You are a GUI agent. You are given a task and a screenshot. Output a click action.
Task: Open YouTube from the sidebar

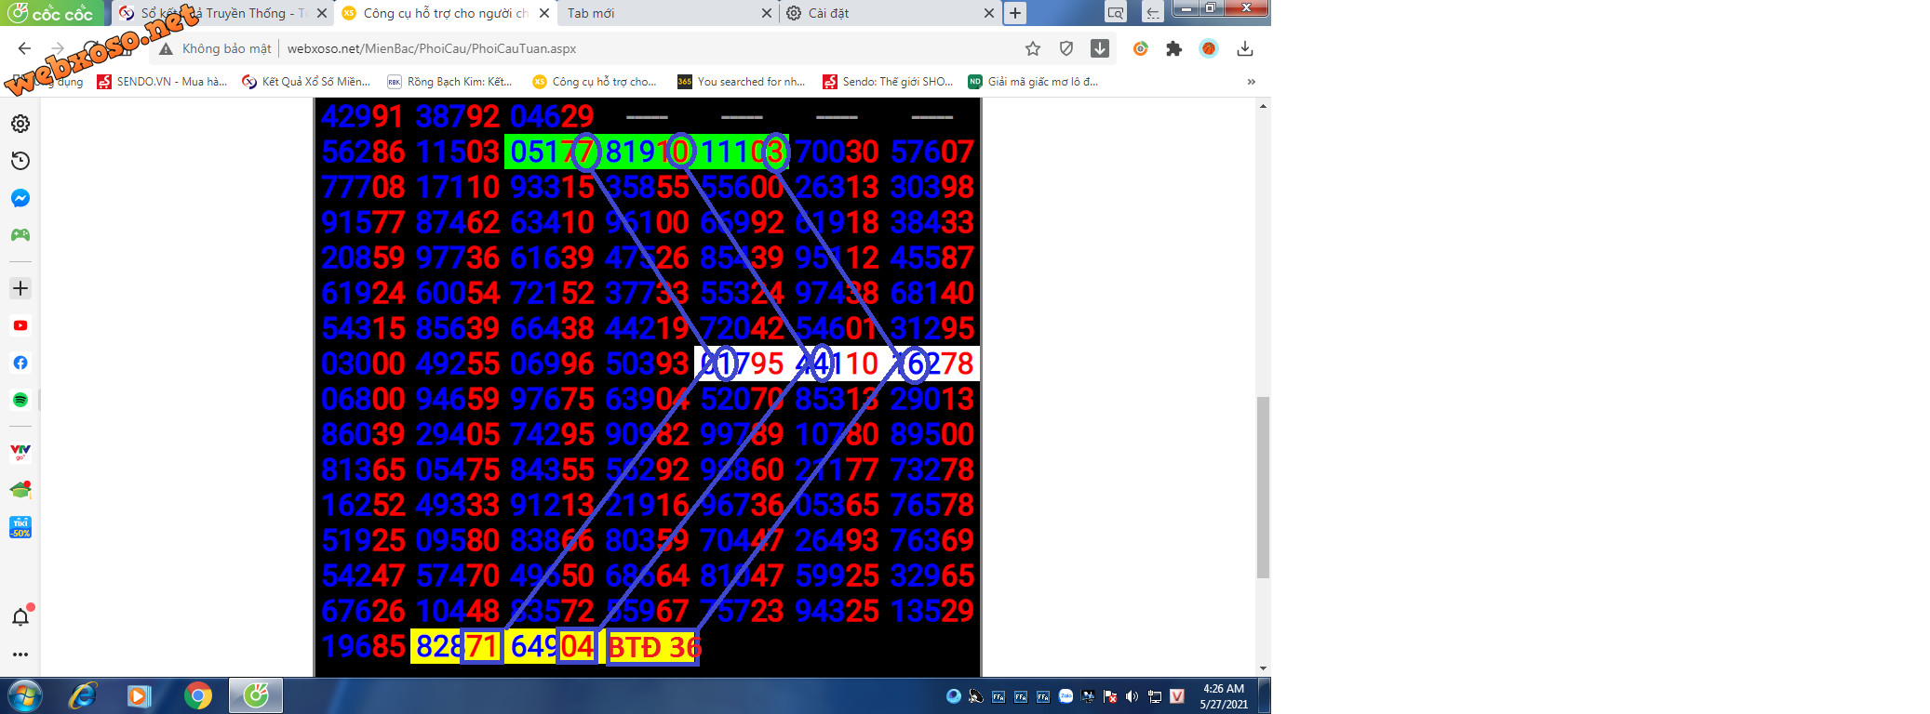pos(20,325)
